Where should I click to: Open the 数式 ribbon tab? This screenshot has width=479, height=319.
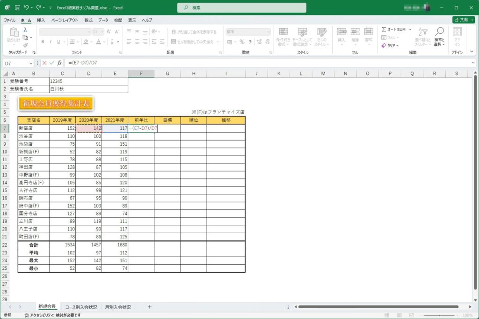(88, 20)
